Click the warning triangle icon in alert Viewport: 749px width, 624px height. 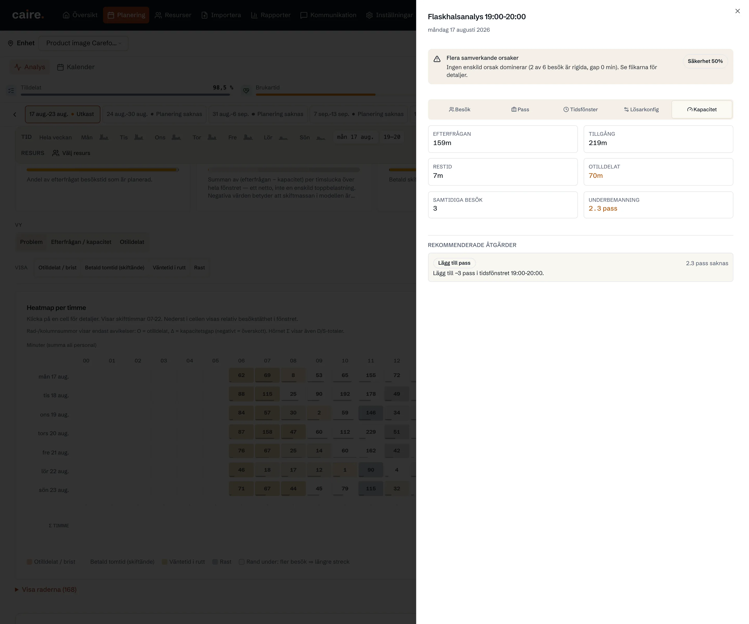point(437,59)
